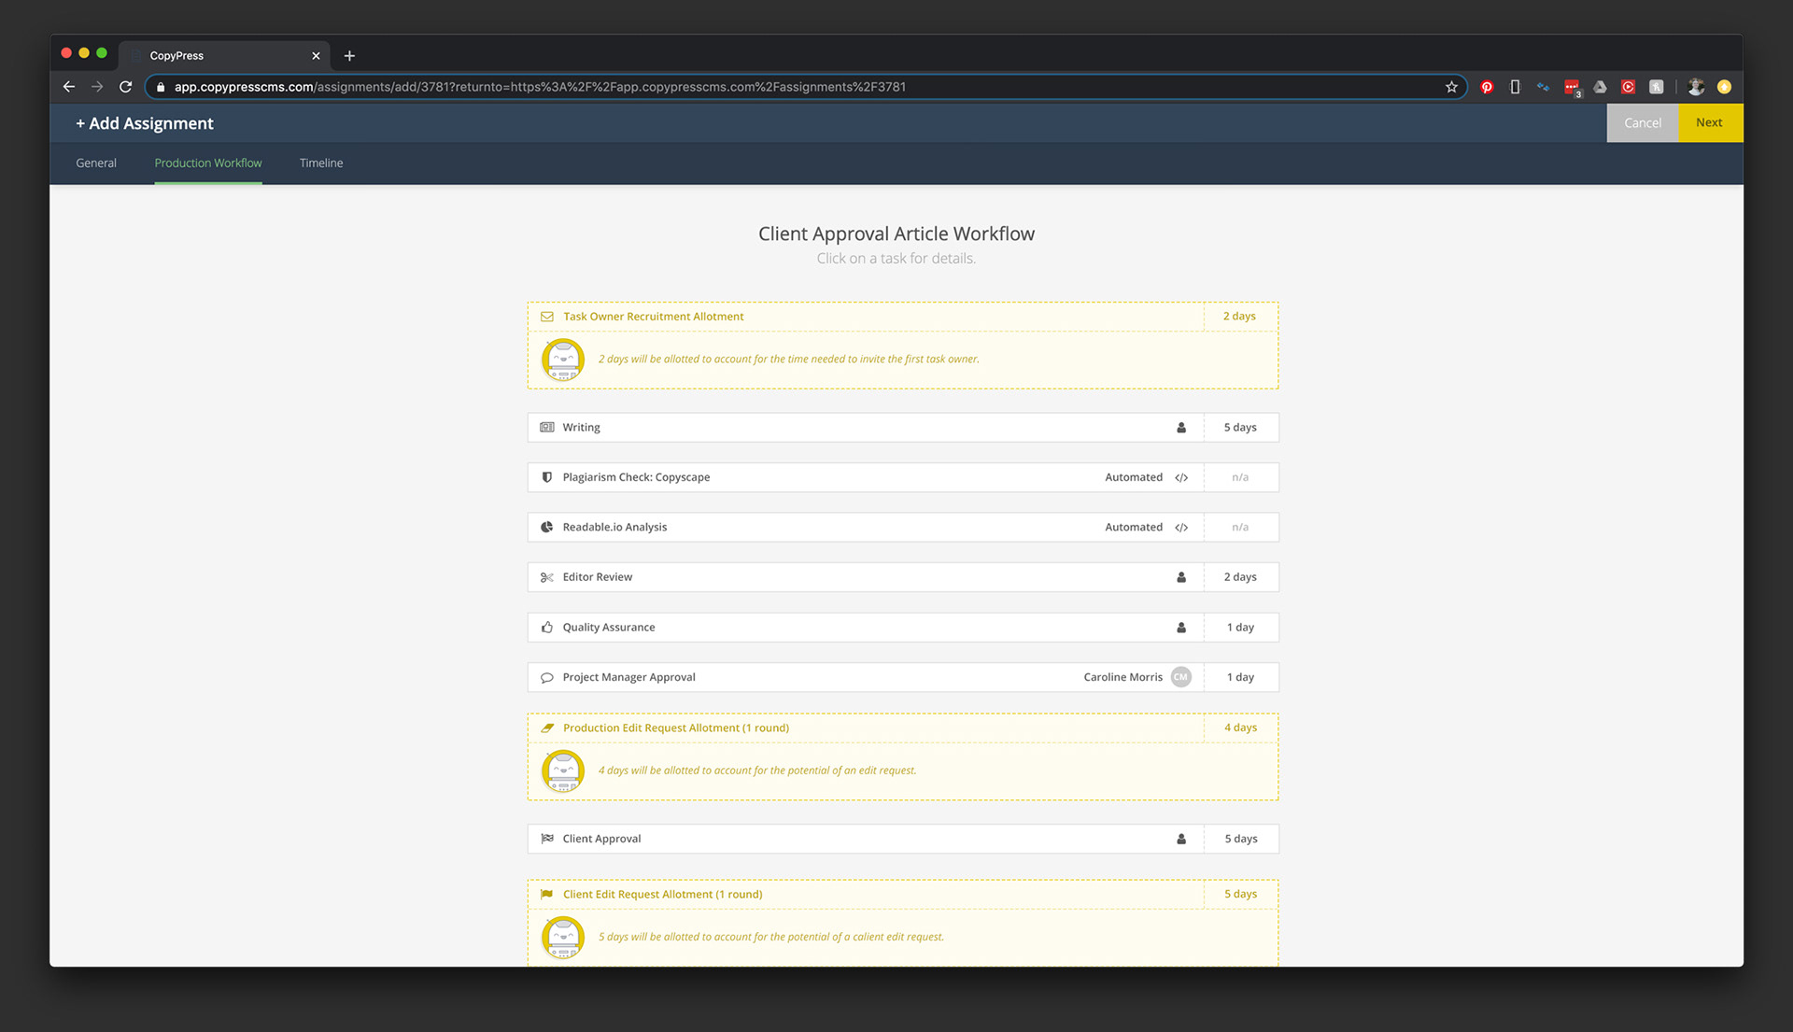Screen dimensions: 1793x1032
Task: Open Readable.io Analysis task details
Action: point(903,528)
